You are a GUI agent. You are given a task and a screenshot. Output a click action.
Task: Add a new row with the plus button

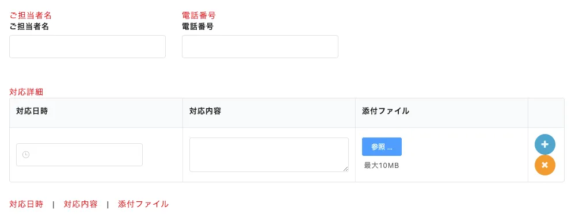[x=545, y=144]
